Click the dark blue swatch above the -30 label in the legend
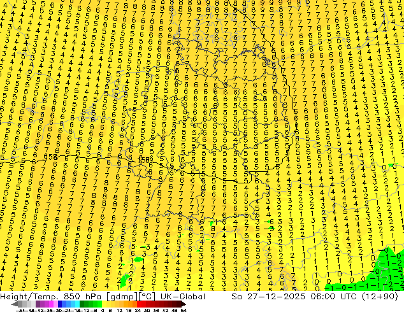 60,304
